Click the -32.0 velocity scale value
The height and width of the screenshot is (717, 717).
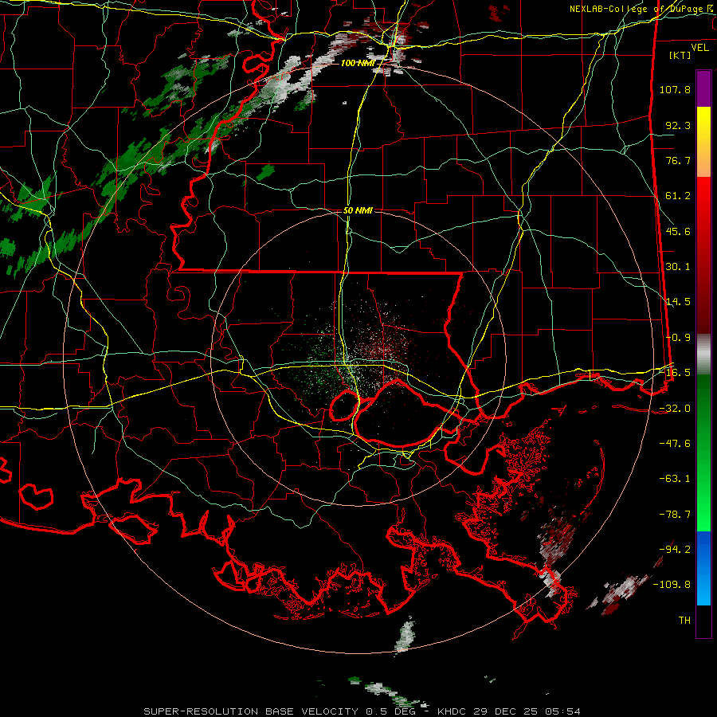coord(675,409)
